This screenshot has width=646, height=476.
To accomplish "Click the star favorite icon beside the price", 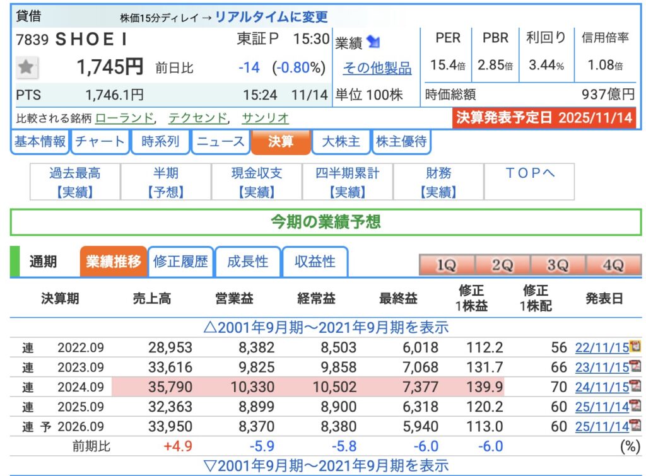I will coord(26,67).
